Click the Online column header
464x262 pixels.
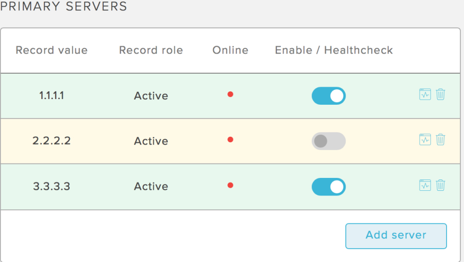[x=230, y=50]
